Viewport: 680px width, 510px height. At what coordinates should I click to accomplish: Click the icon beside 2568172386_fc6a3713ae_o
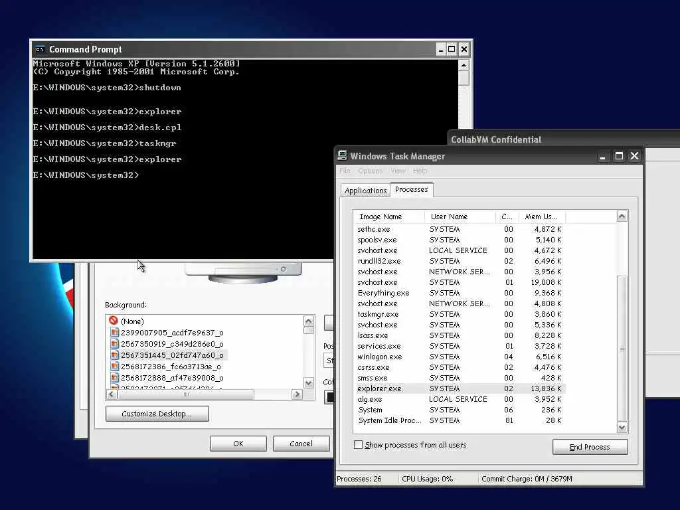click(114, 367)
